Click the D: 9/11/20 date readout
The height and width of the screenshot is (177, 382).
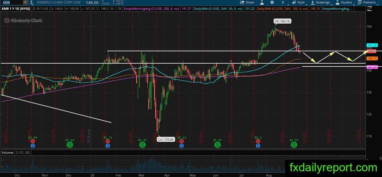41,9
